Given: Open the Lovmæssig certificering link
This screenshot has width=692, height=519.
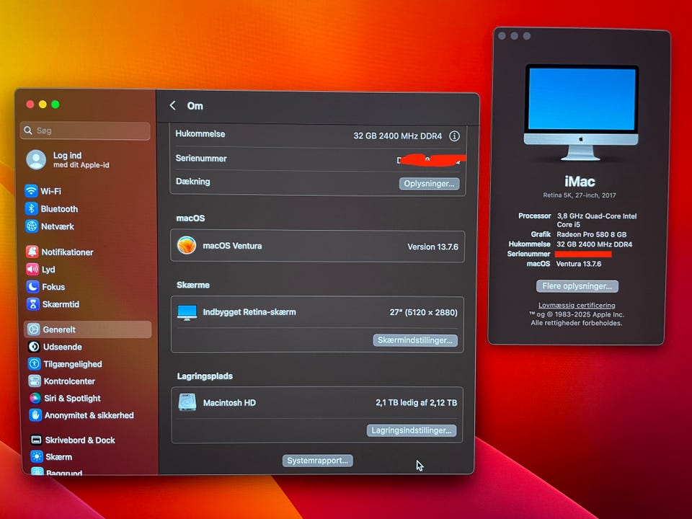Looking at the screenshot, I should [577, 305].
